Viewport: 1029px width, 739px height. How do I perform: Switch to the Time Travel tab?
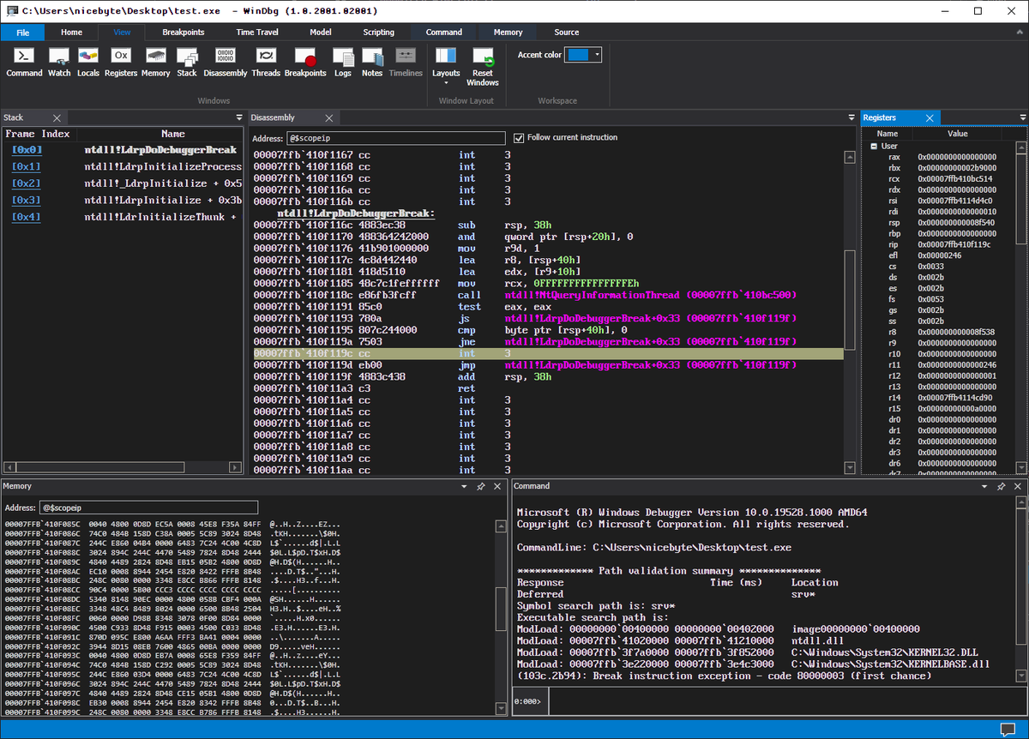pyautogui.click(x=257, y=33)
